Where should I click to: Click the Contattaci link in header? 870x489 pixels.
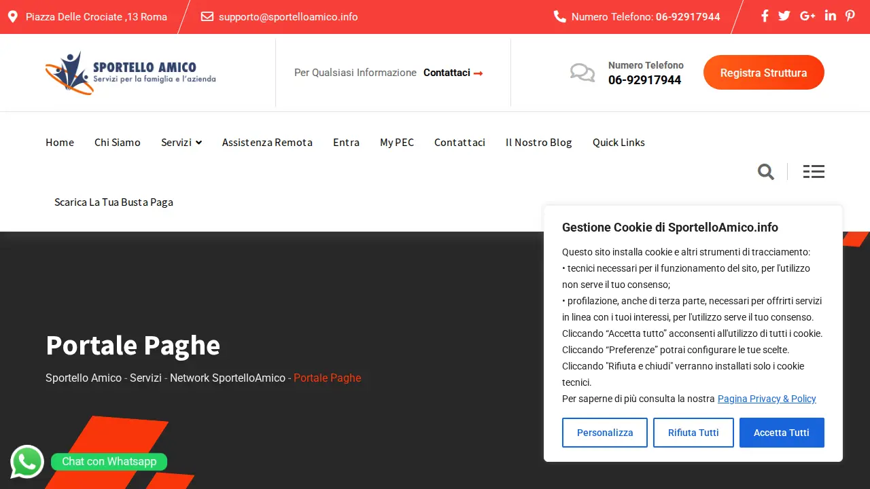tap(447, 73)
